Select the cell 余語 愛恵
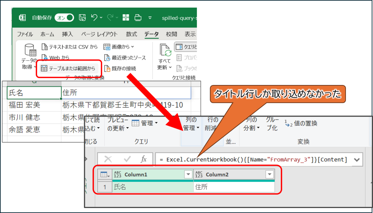 tap(34, 130)
